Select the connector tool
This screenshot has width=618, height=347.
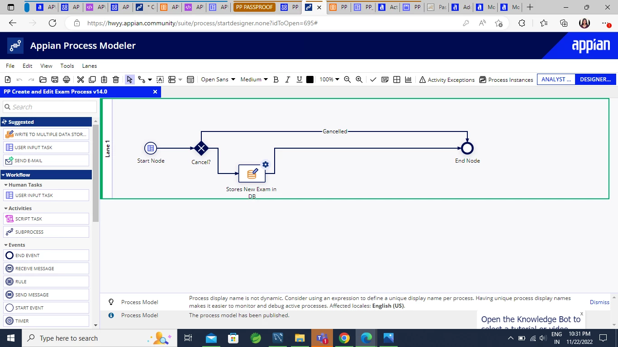tap(142, 80)
